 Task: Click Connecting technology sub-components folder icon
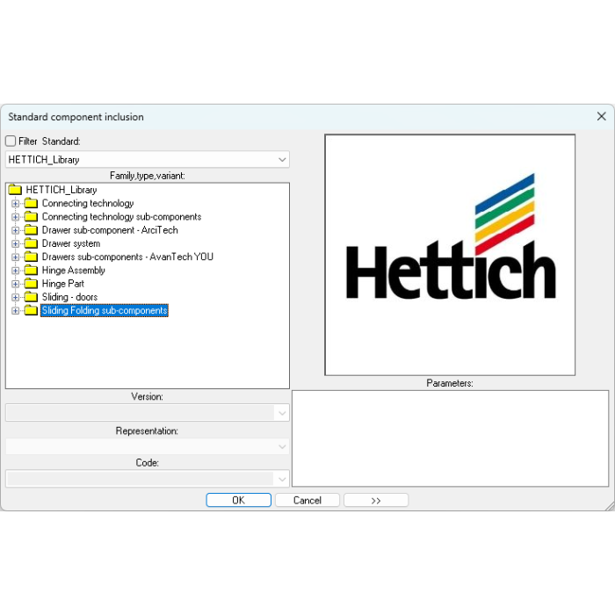pyautogui.click(x=31, y=216)
